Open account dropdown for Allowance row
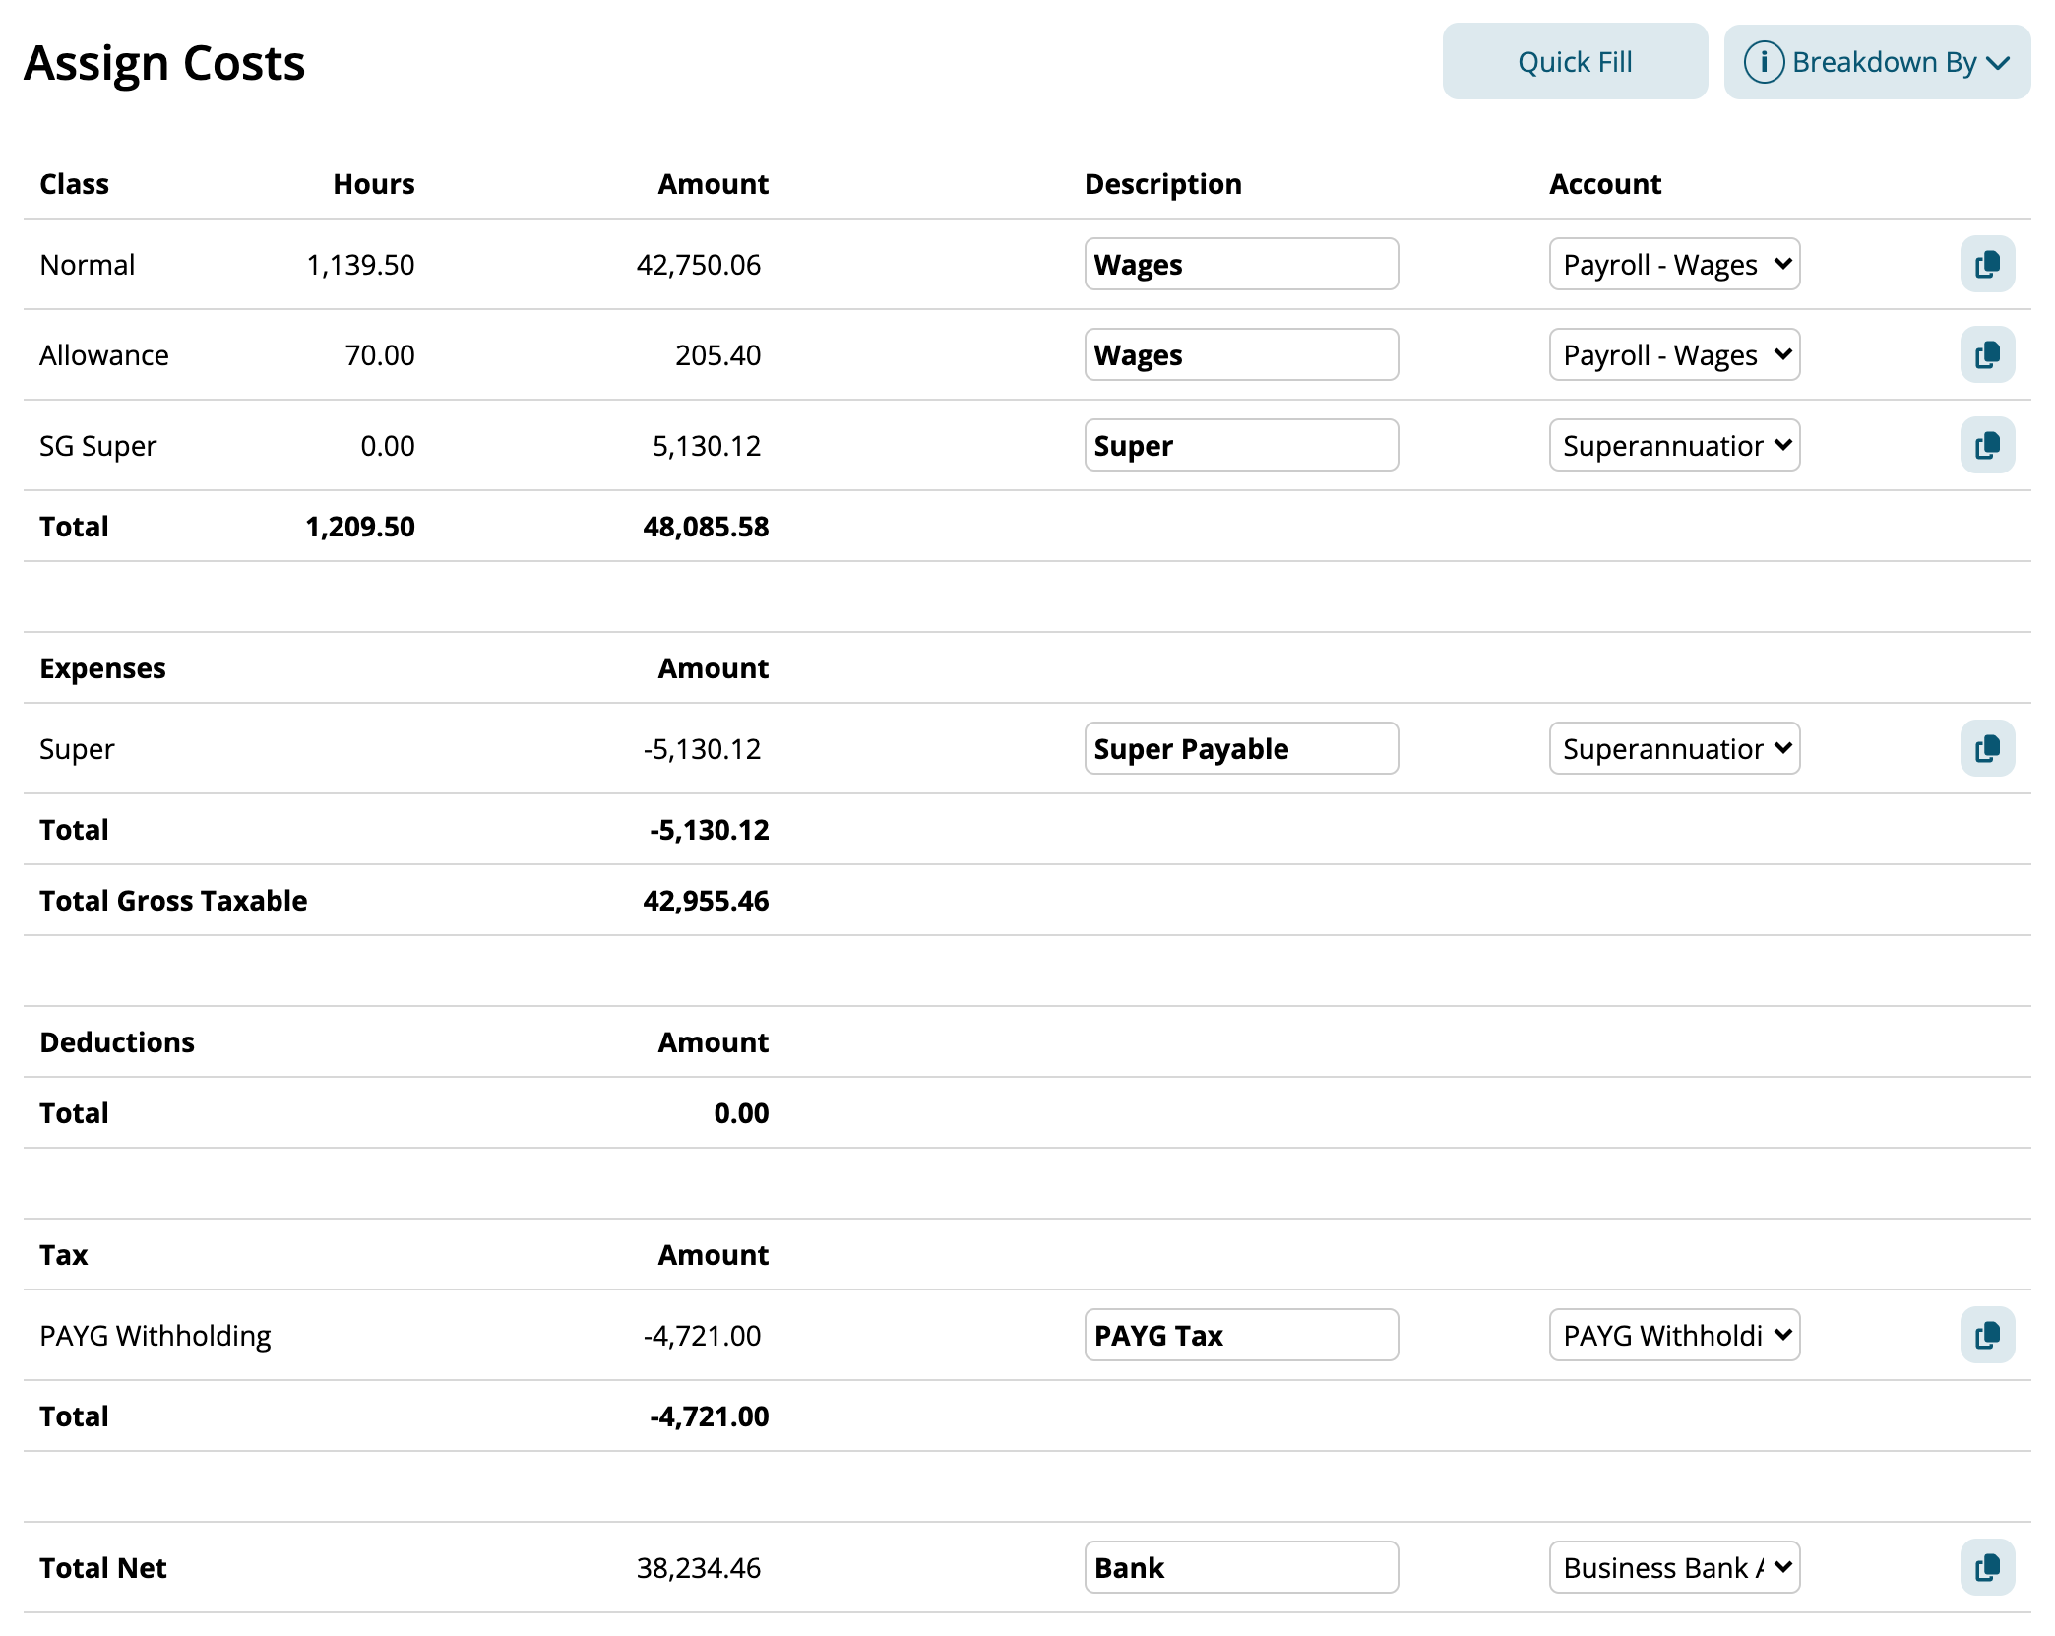The width and height of the screenshot is (2055, 1636). click(x=1674, y=354)
